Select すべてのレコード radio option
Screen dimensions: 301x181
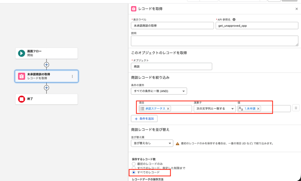pyautogui.click(x=134, y=173)
